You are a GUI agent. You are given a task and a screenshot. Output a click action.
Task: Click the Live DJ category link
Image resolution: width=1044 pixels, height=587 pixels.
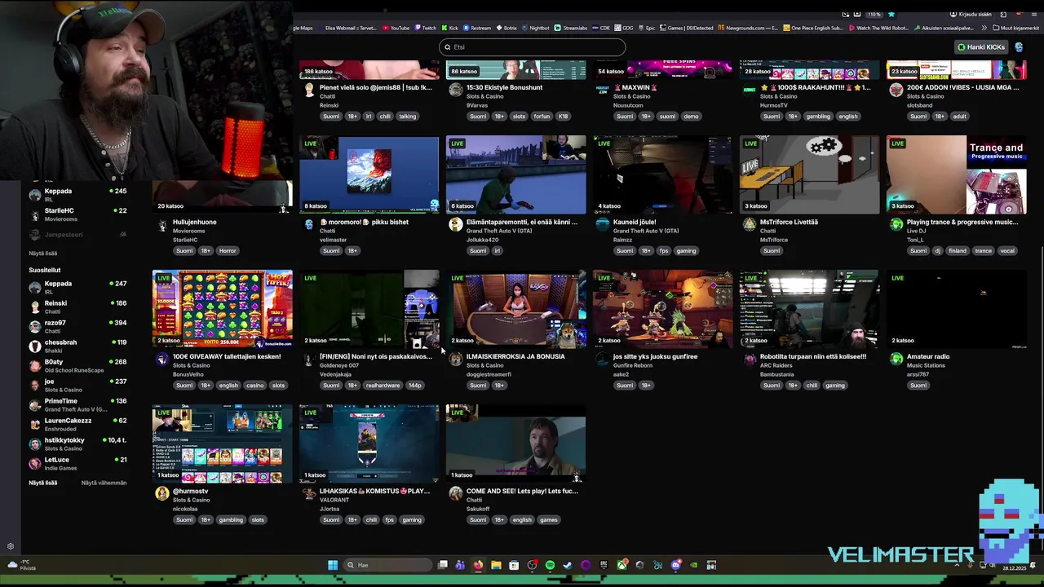coord(917,231)
